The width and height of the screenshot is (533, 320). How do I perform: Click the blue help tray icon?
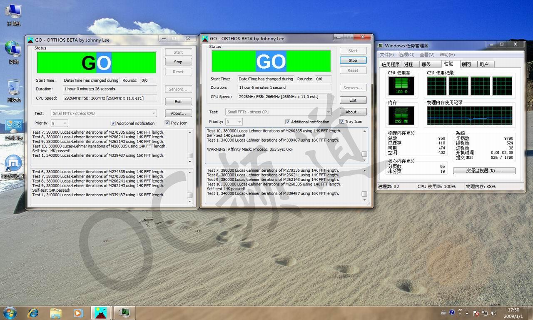pyautogui.click(x=452, y=312)
